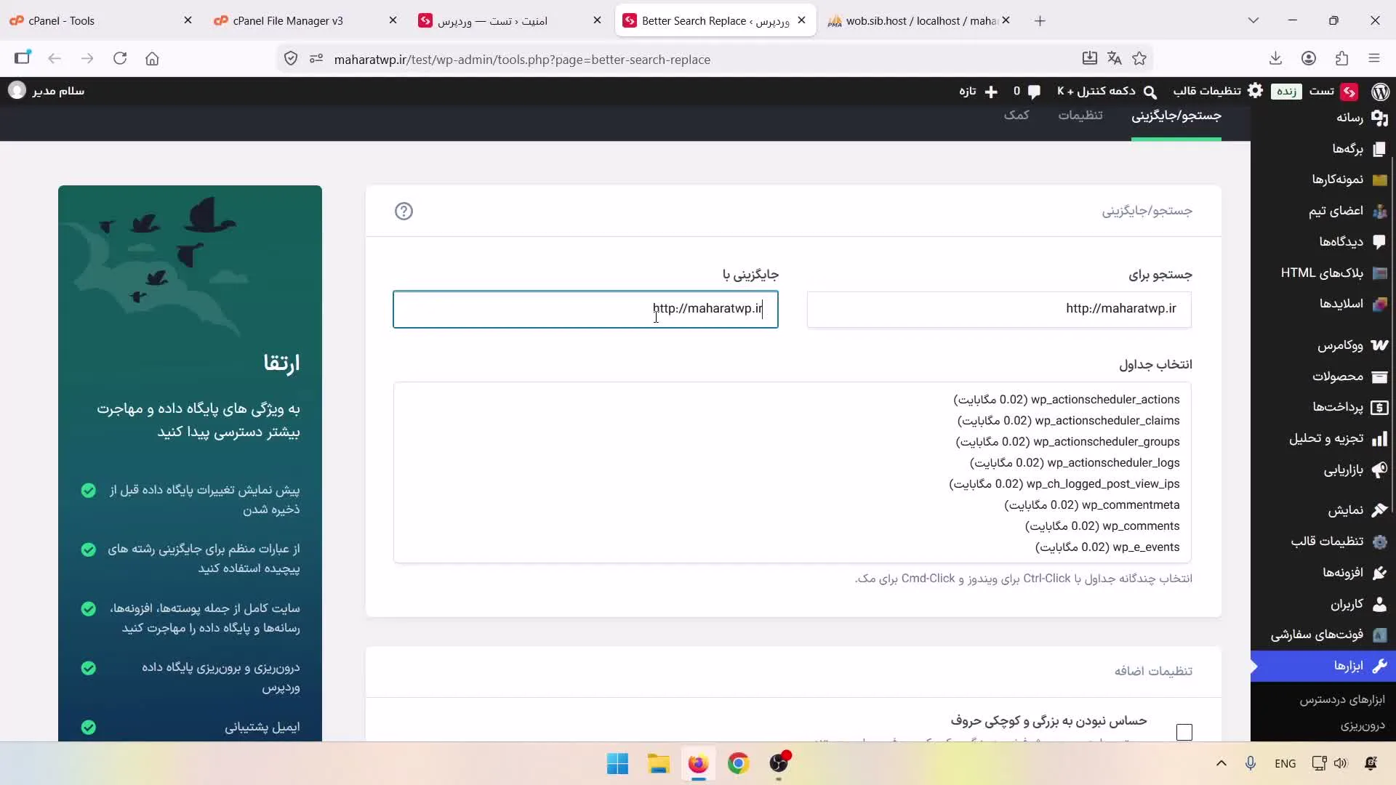The height and width of the screenshot is (785, 1396).
Task: Focus the جستجو برای search input
Action: [999, 310]
